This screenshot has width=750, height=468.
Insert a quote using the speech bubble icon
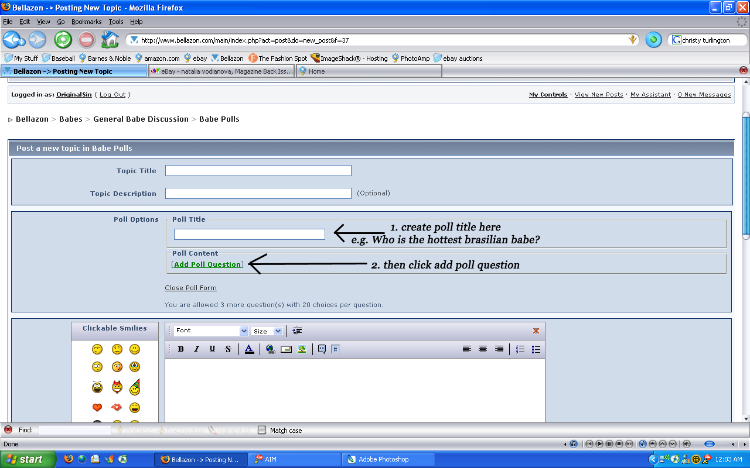pos(322,349)
